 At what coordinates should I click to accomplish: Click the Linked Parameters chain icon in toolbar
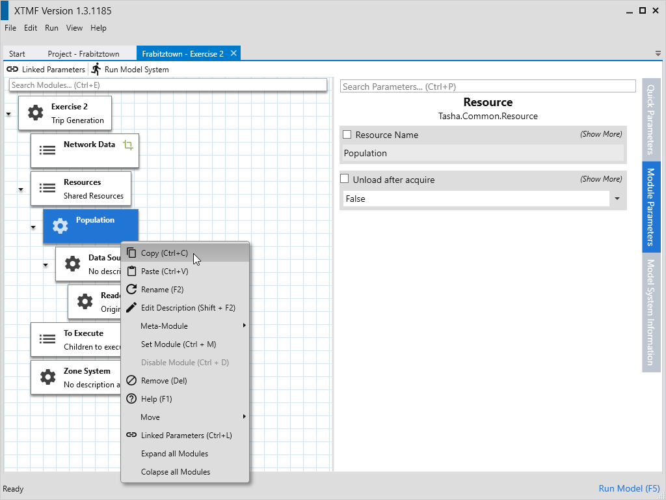pos(12,70)
